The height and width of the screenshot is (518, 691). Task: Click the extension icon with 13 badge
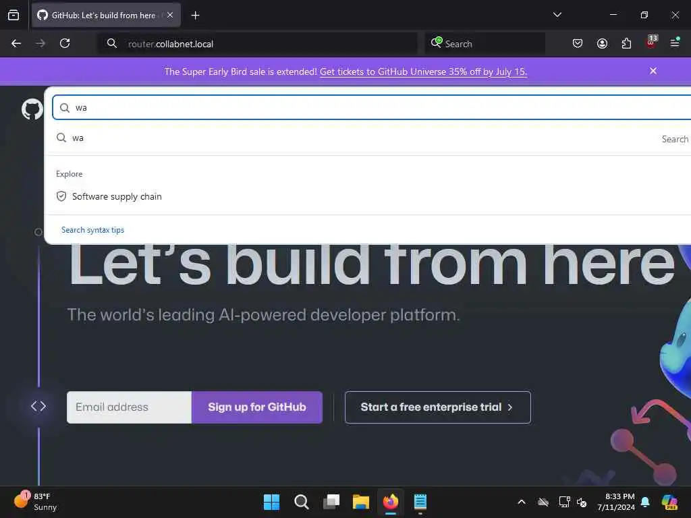pyautogui.click(x=651, y=42)
